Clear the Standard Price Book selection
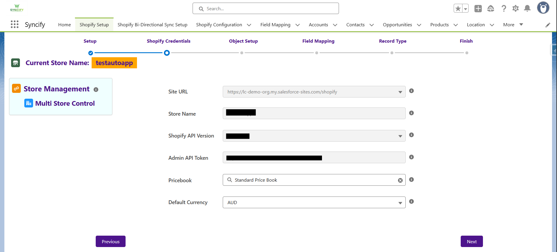This screenshot has height=252, width=557. [x=400, y=180]
